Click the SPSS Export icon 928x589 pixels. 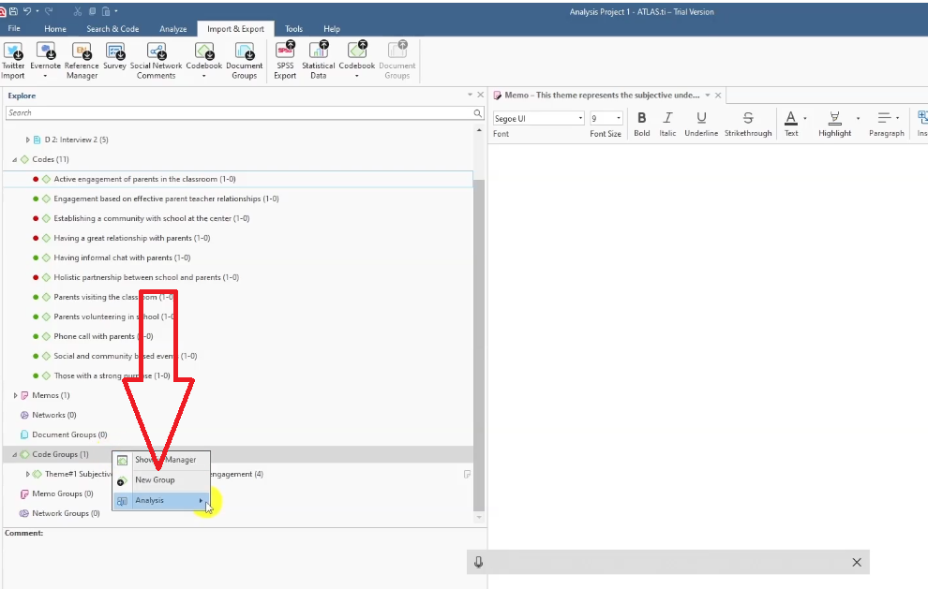[285, 52]
